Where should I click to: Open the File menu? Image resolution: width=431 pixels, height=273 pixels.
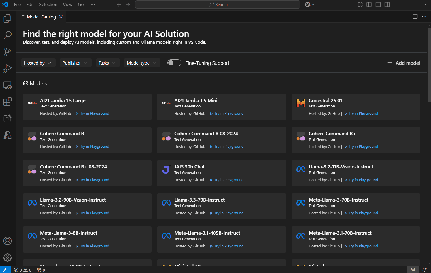point(17,5)
